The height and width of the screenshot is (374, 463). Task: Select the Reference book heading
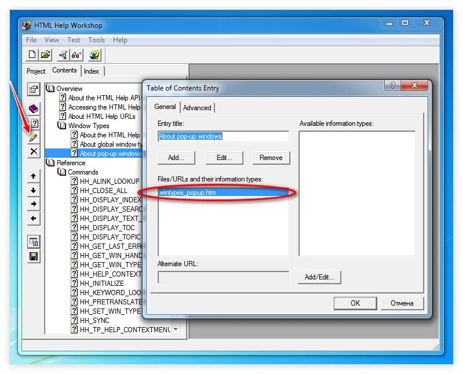(71, 163)
